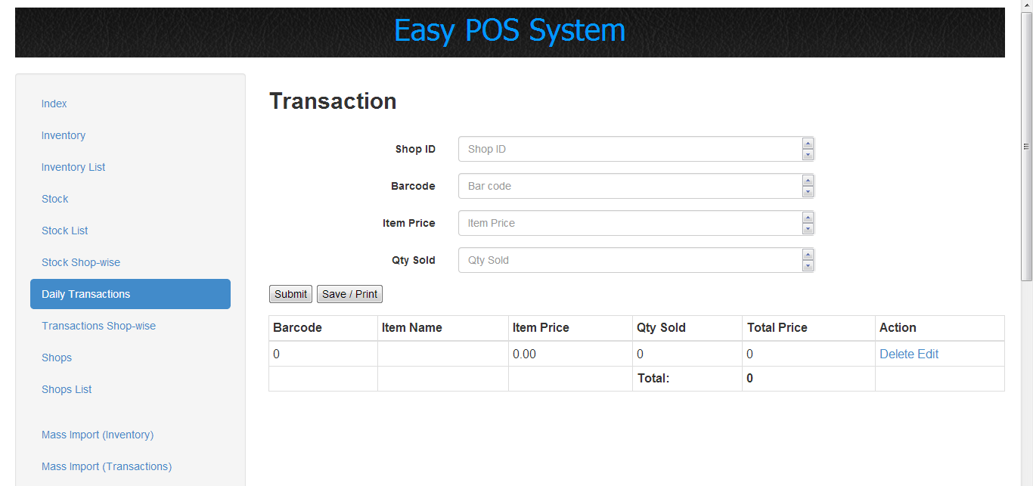Viewport: 1033px width, 486px height.
Task: Go to the Inventory List section
Action: click(73, 166)
